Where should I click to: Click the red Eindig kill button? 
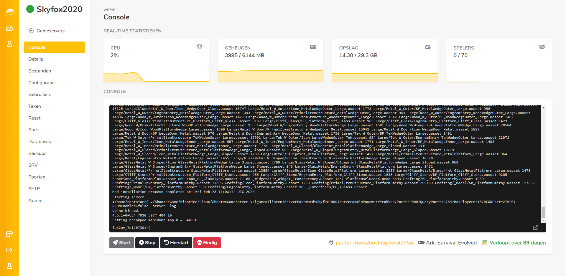(x=207, y=243)
